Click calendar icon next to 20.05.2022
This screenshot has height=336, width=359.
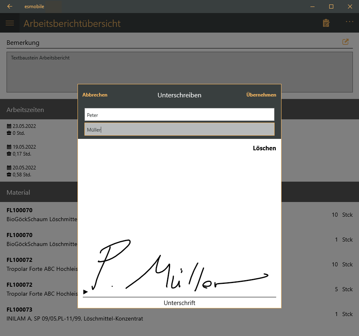click(x=9, y=168)
